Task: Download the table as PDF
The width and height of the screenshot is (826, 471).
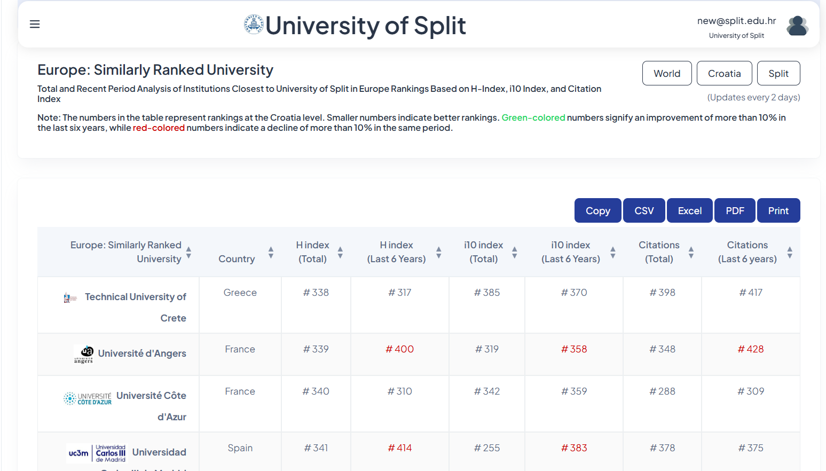Action: pos(735,210)
